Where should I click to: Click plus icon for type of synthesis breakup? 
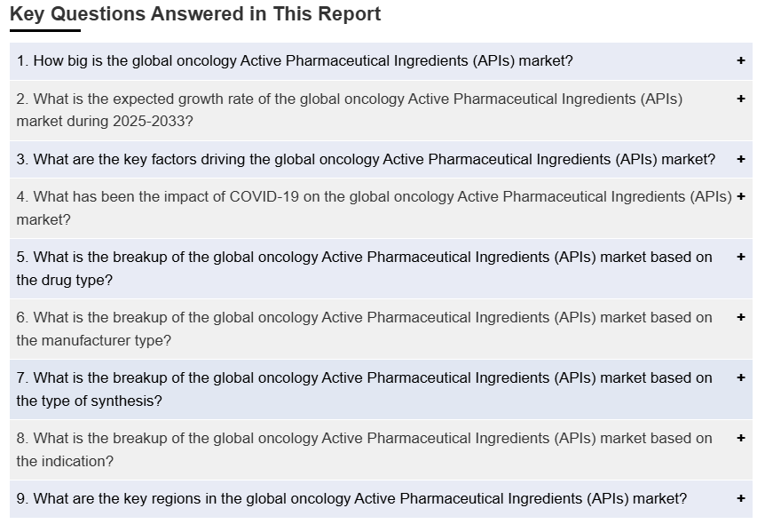pos(740,377)
